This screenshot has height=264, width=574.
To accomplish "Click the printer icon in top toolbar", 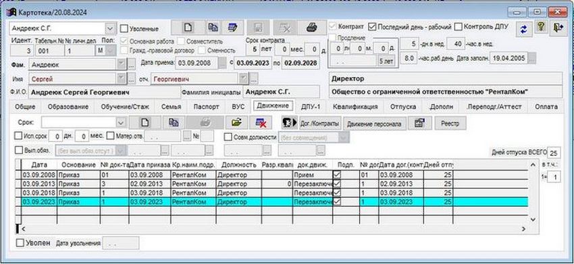I will coord(311,28).
